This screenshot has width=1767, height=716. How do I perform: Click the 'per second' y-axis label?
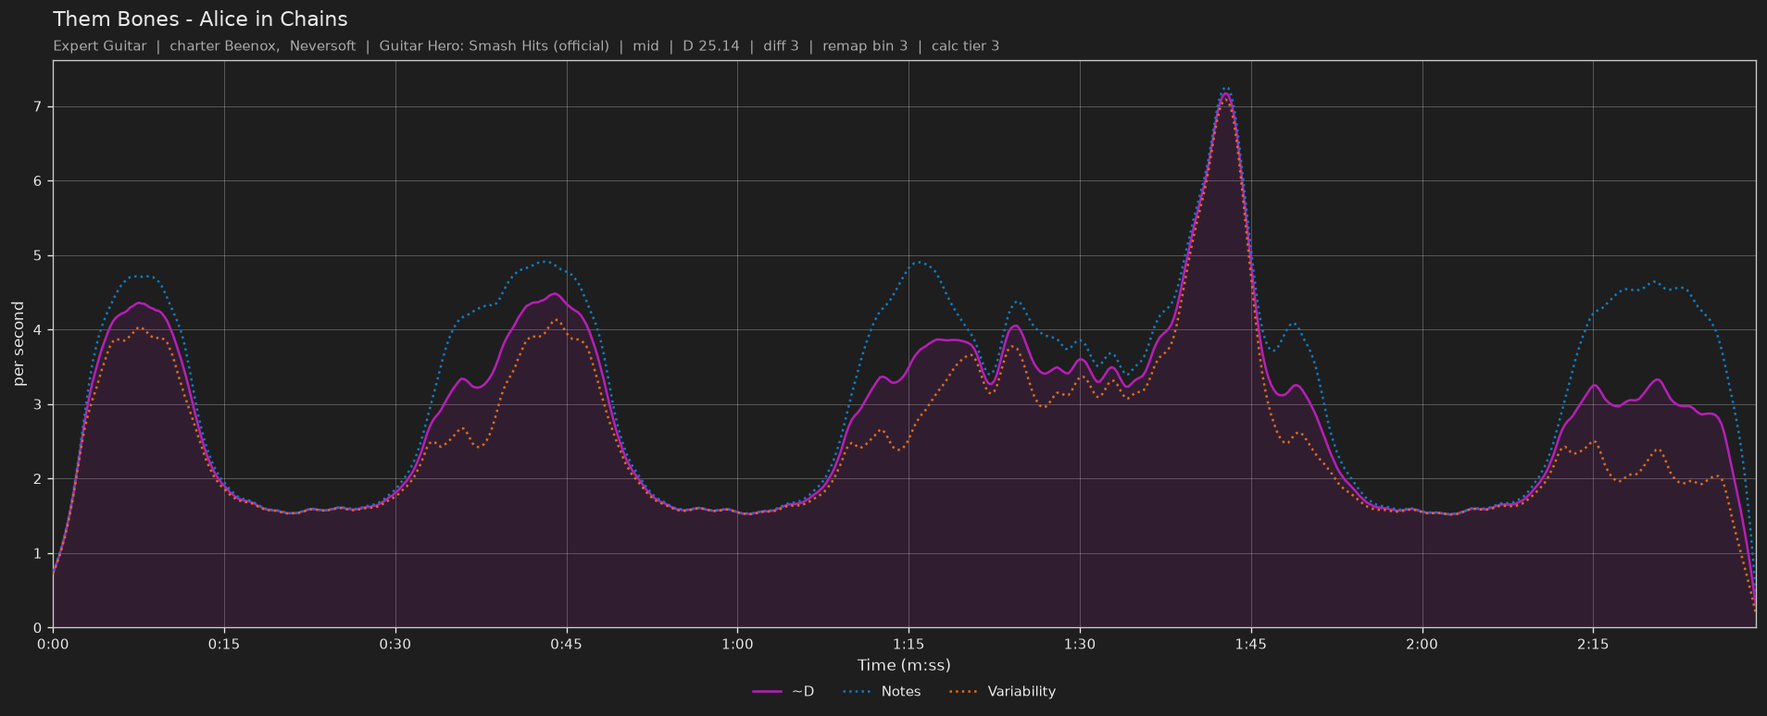pyautogui.click(x=19, y=344)
